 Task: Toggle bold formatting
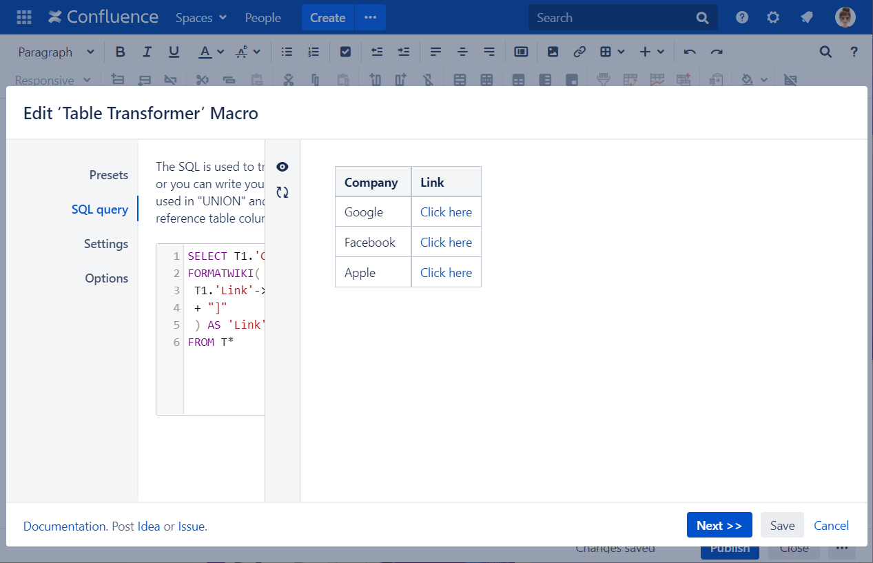coord(121,52)
